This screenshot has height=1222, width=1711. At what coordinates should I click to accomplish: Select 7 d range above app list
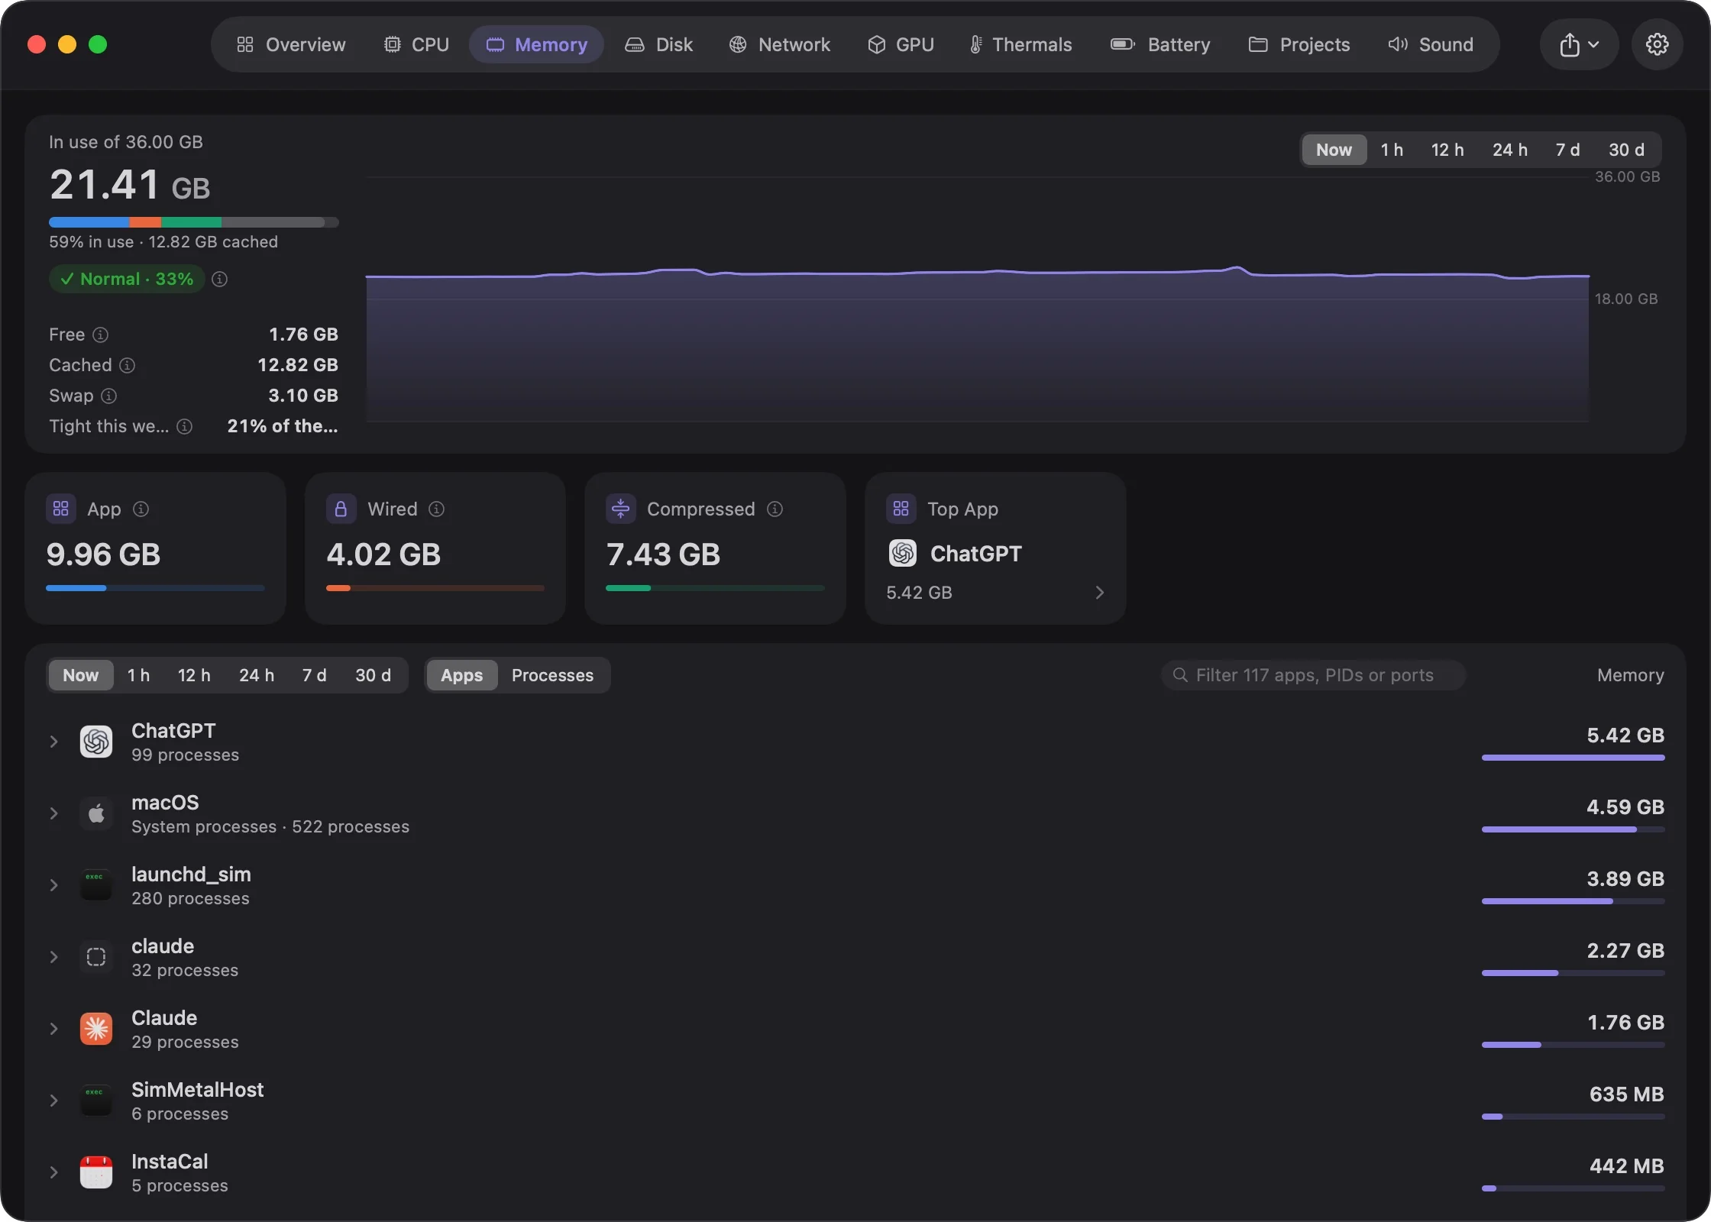314,675
